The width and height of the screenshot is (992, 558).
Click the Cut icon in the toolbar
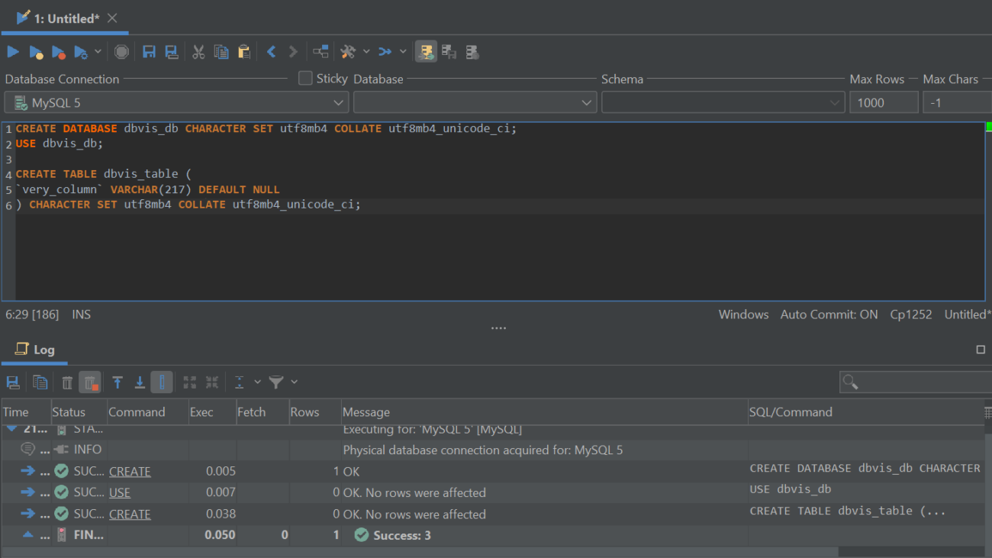(198, 51)
